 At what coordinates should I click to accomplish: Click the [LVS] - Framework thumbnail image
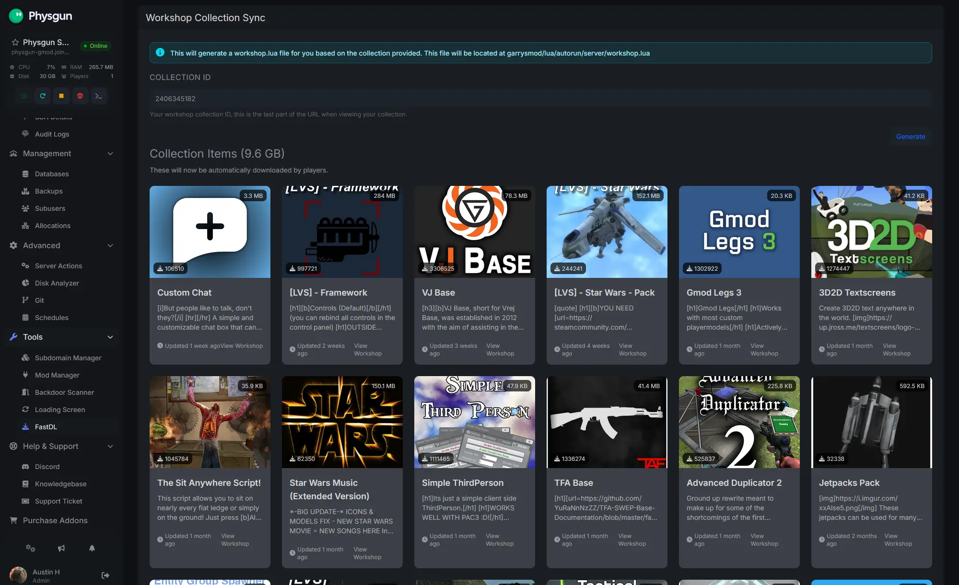342,232
